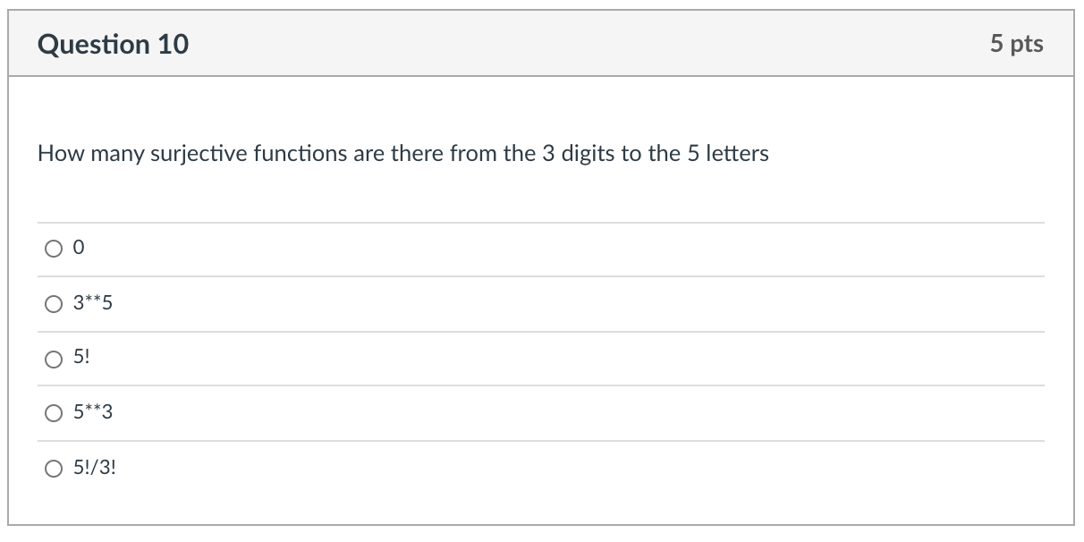1084x542 pixels.
Task: Select the radio button for answer 0
Action: pos(54,248)
